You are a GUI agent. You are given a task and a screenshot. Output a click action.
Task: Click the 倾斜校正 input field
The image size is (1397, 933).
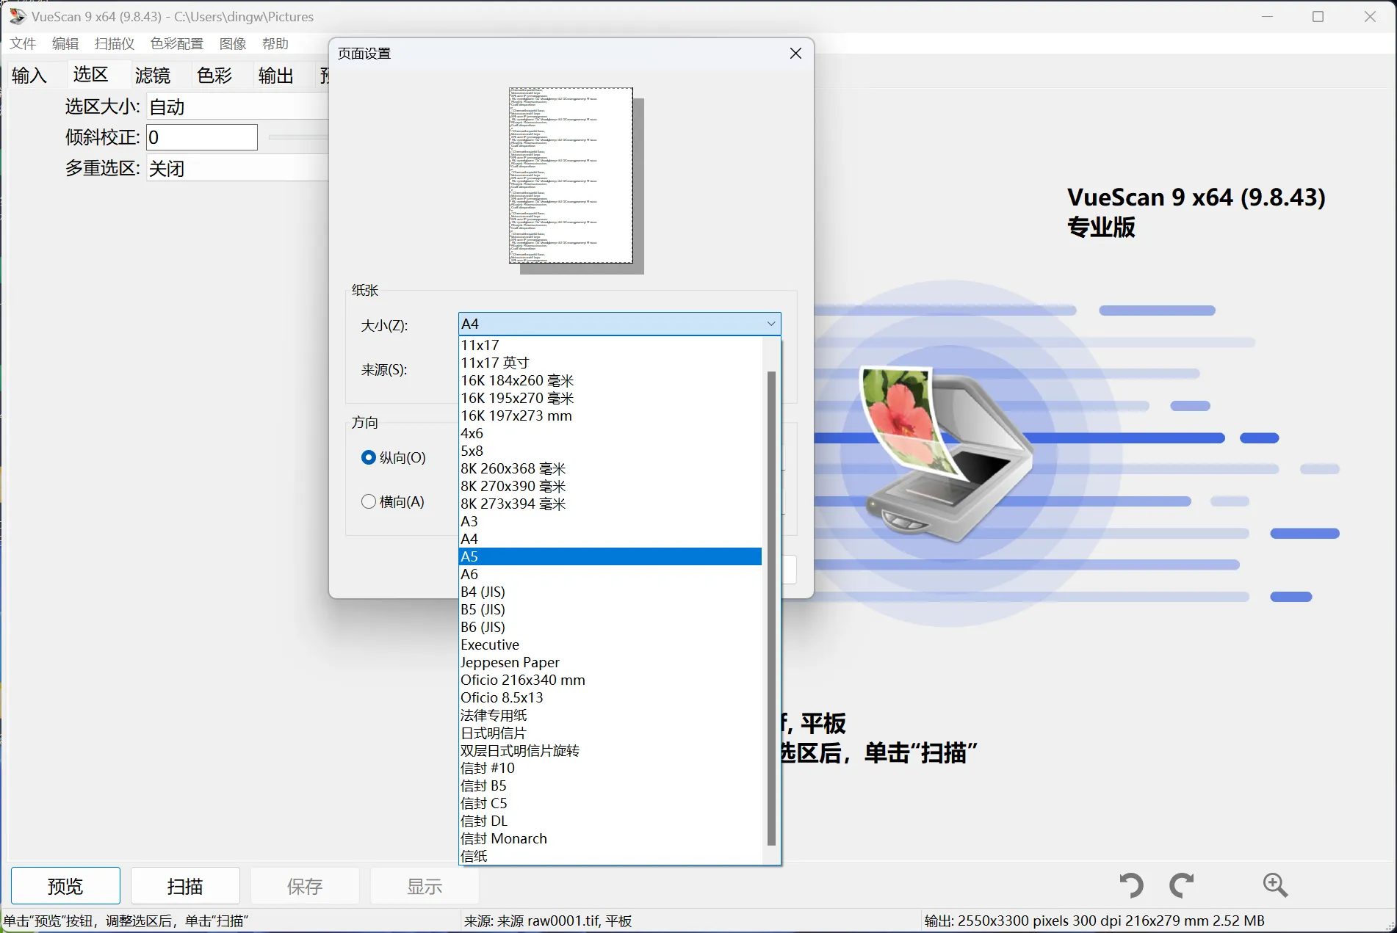pos(202,137)
